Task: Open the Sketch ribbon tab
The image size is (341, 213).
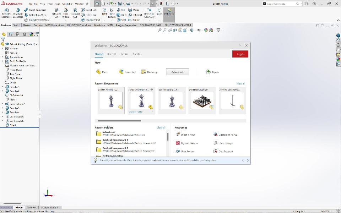Action: pos(17,25)
